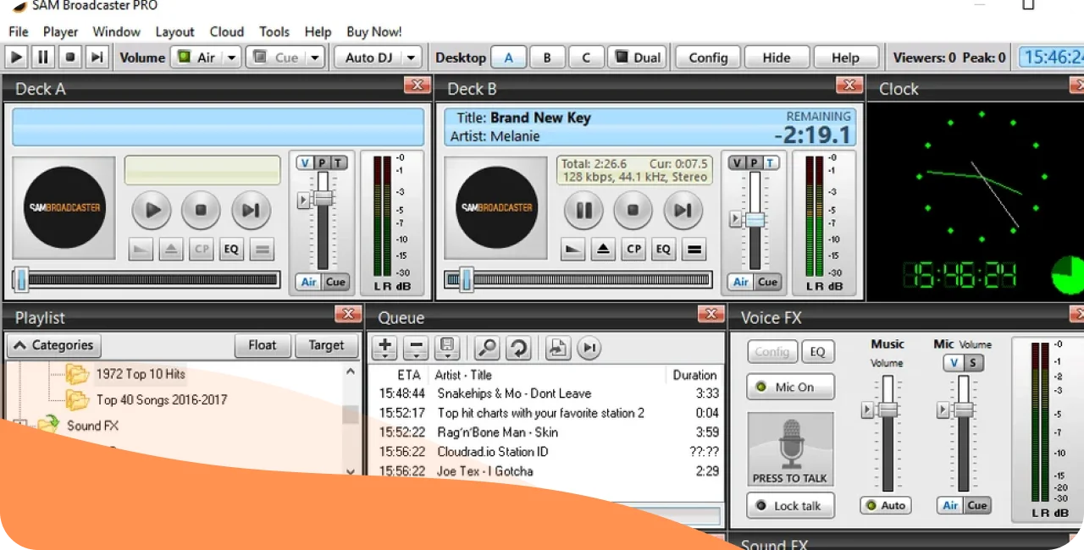
Task: Click the global Stop button in the top toolbar
Action: point(70,58)
